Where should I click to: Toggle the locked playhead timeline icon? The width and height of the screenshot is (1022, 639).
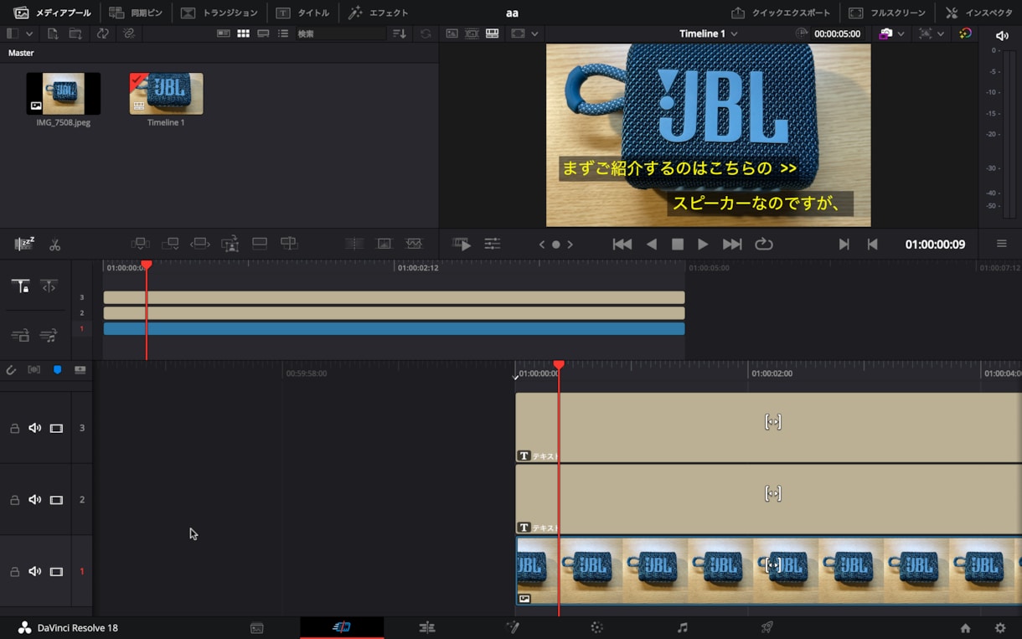click(x=20, y=286)
